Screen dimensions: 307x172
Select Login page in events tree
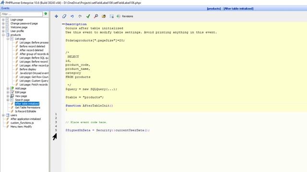(17, 20)
